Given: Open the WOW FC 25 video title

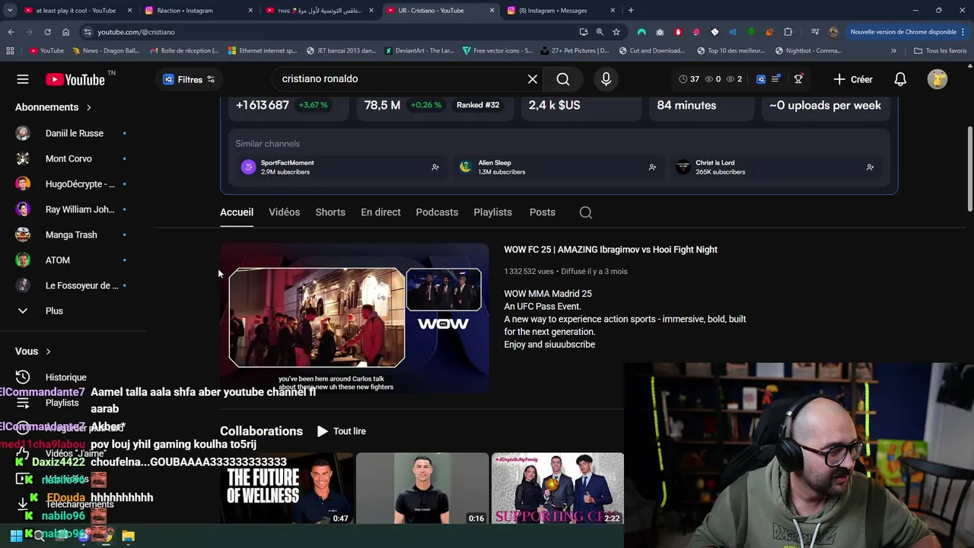Looking at the screenshot, I should click(x=610, y=250).
